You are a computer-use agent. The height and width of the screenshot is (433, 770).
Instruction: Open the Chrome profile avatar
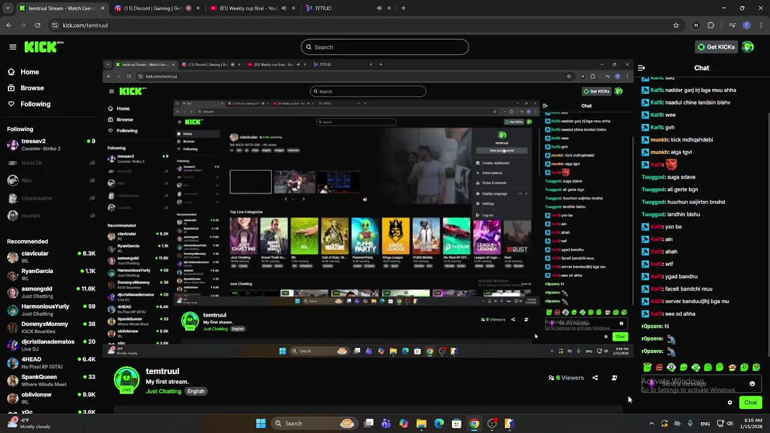747,25
